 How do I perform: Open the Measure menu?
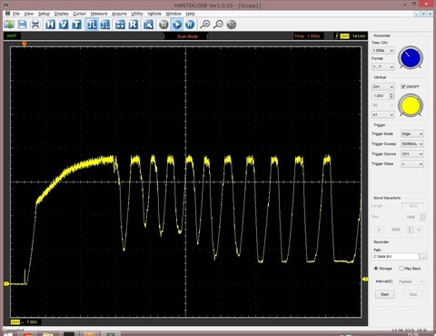[x=99, y=14]
